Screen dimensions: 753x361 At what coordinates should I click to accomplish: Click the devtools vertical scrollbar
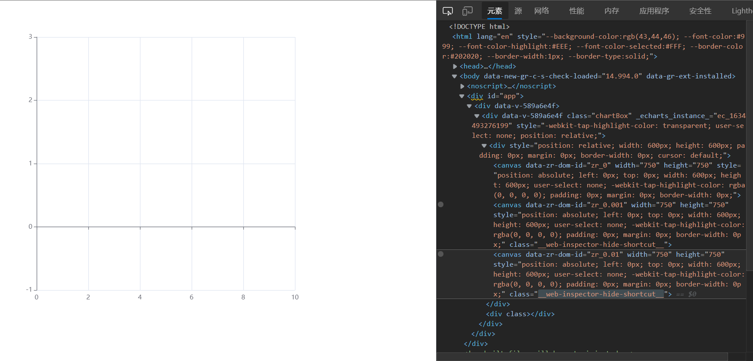click(750, 146)
